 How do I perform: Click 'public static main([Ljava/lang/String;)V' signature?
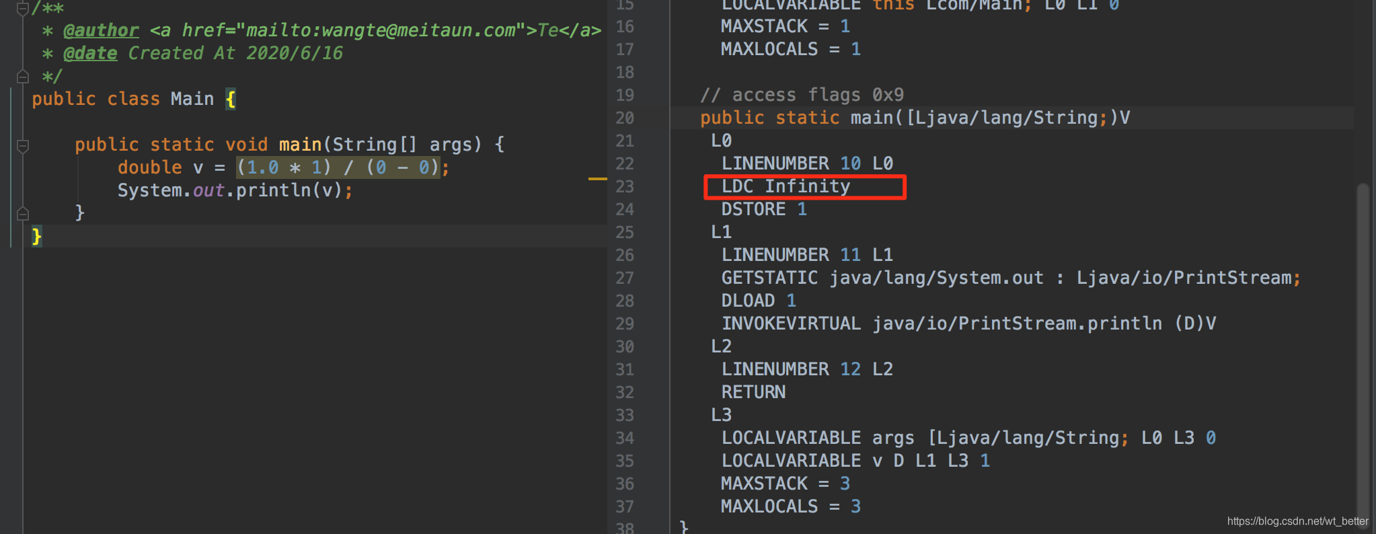915,118
